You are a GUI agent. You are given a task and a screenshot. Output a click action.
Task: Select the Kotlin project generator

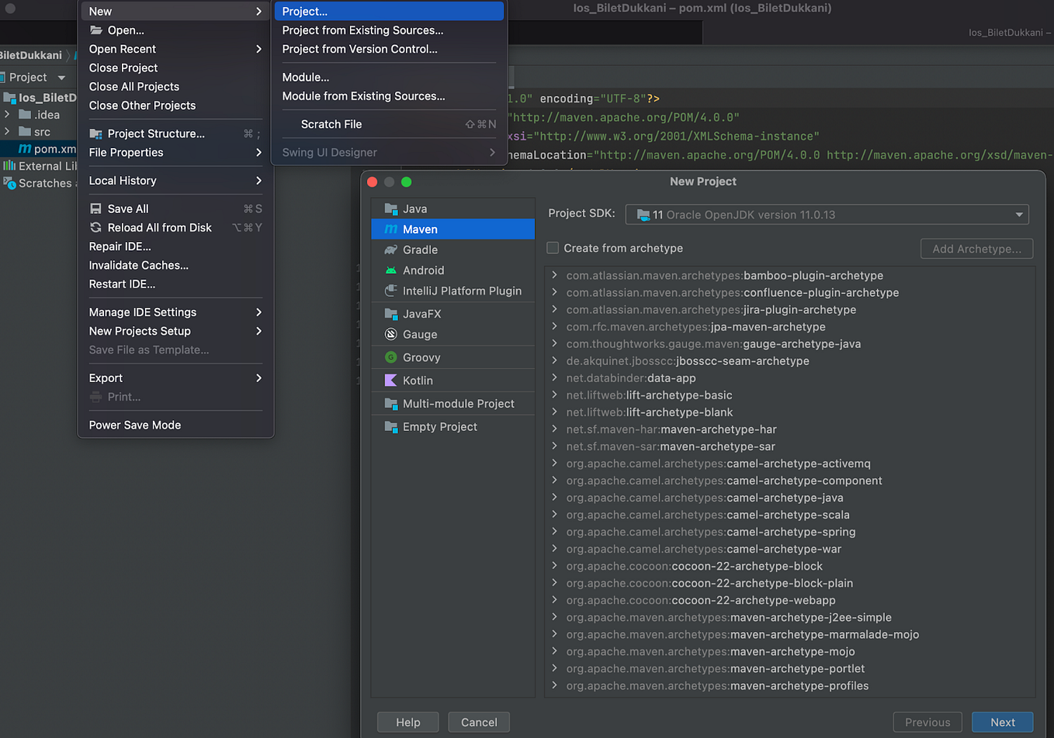tap(418, 380)
